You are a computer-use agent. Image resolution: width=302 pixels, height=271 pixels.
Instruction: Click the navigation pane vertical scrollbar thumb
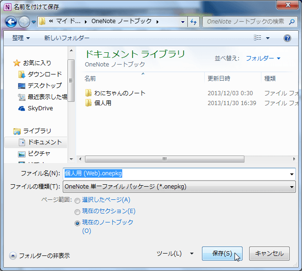(71, 81)
